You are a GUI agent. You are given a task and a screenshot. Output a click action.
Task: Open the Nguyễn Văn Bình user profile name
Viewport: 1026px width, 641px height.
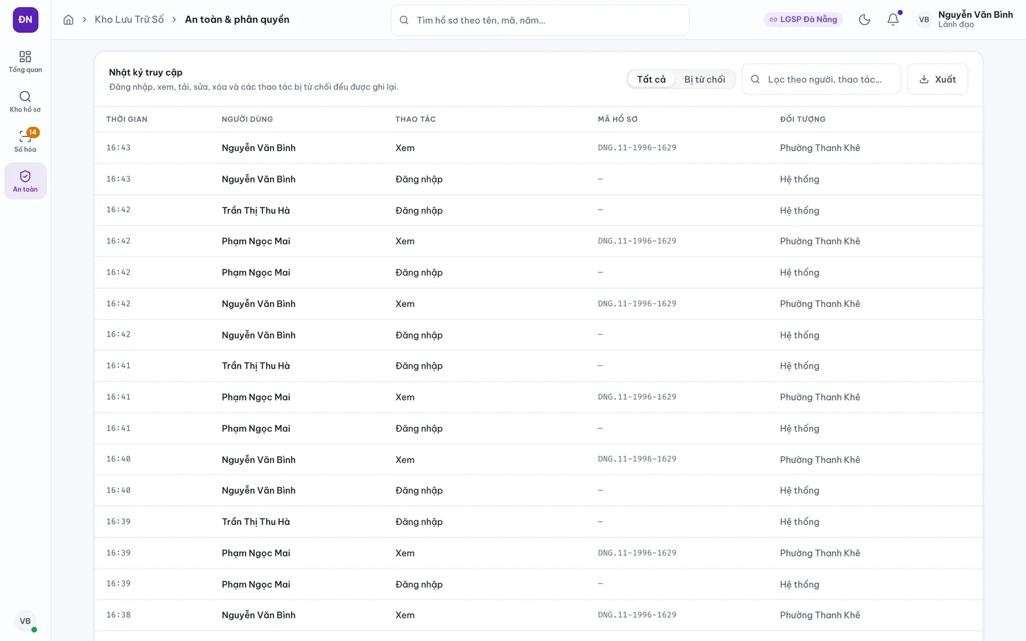pos(975,15)
